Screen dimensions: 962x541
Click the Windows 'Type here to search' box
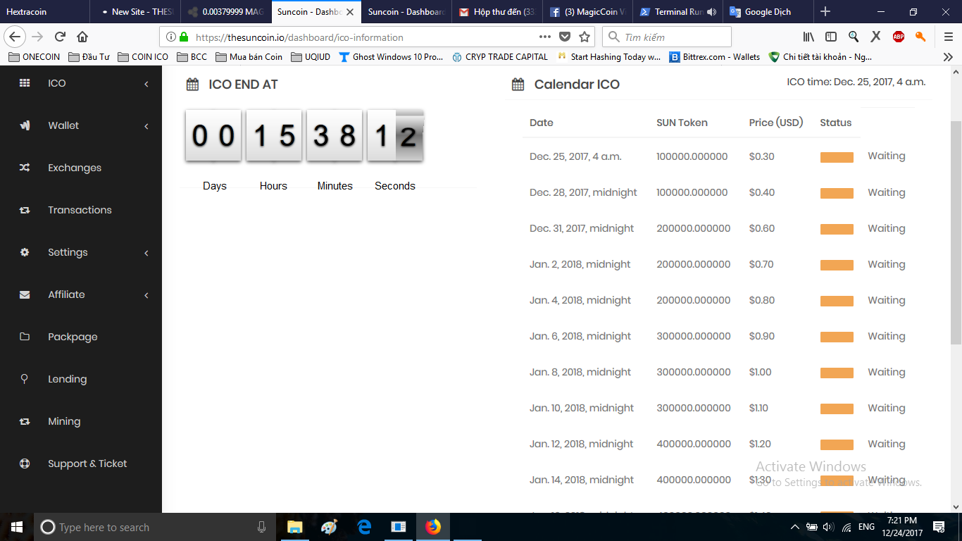click(x=154, y=527)
